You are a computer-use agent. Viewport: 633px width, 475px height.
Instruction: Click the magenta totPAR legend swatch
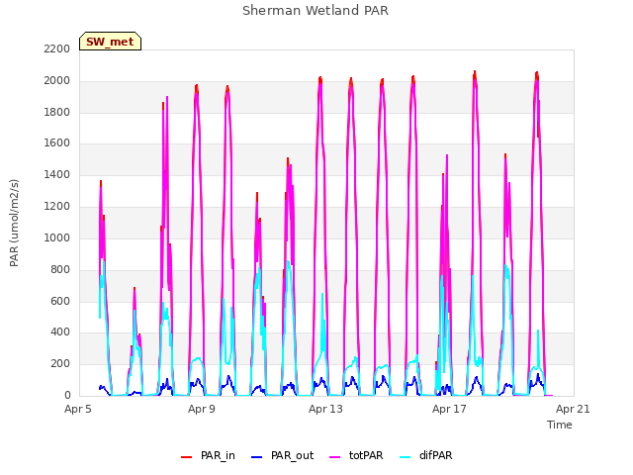pyautogui.click(x=334, y=457)
